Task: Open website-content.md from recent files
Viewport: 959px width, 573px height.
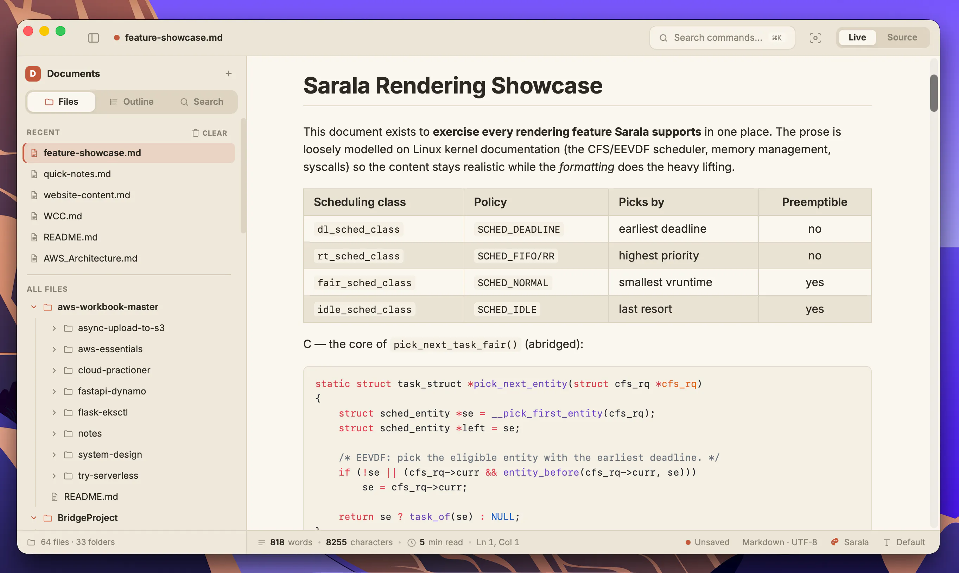Action: tap(129, 195)
